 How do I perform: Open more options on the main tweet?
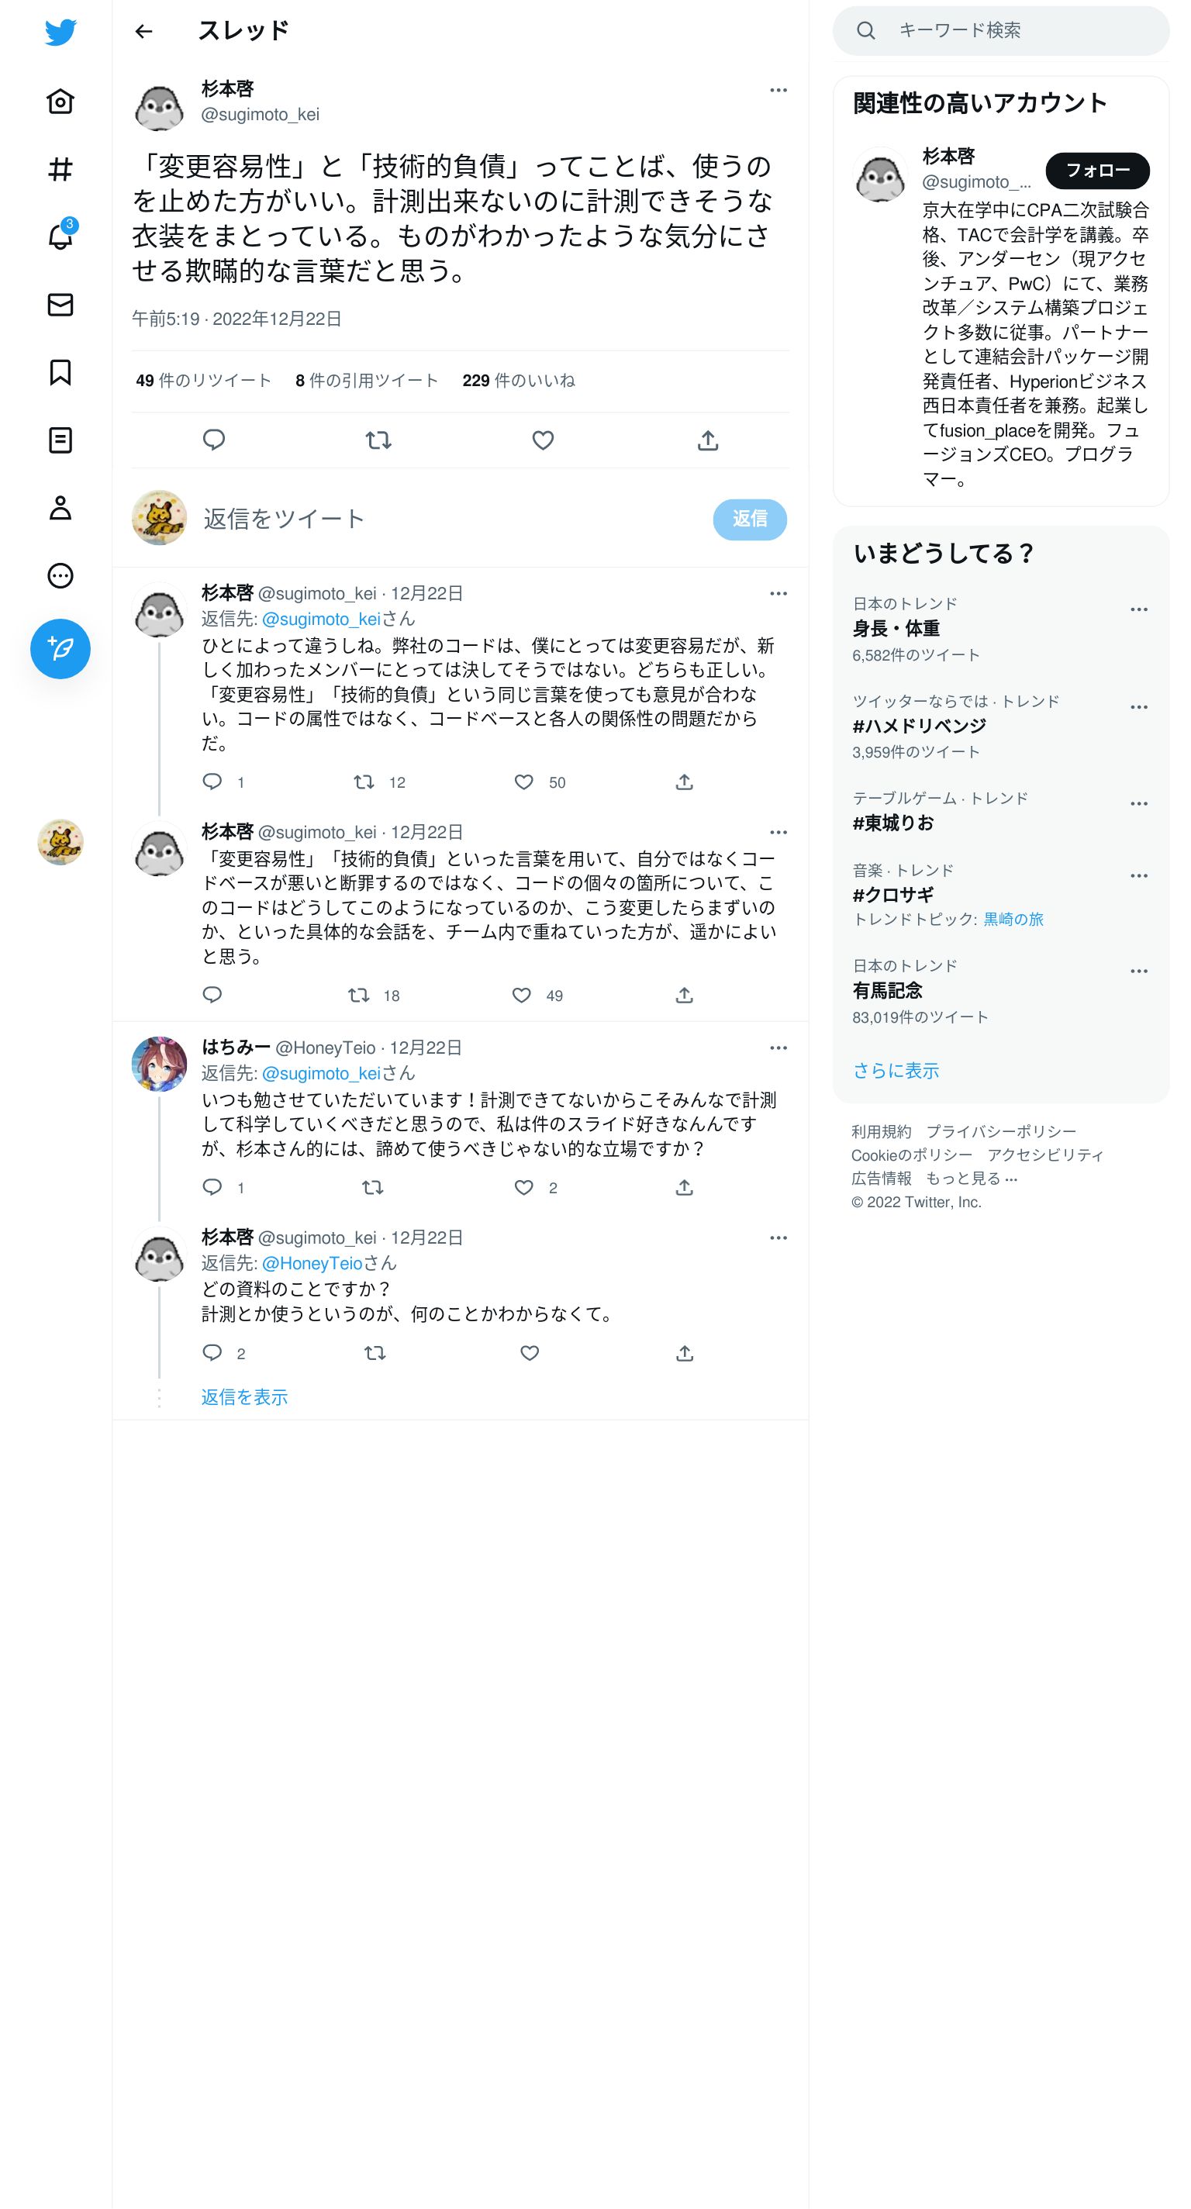[x=778, y=90]
